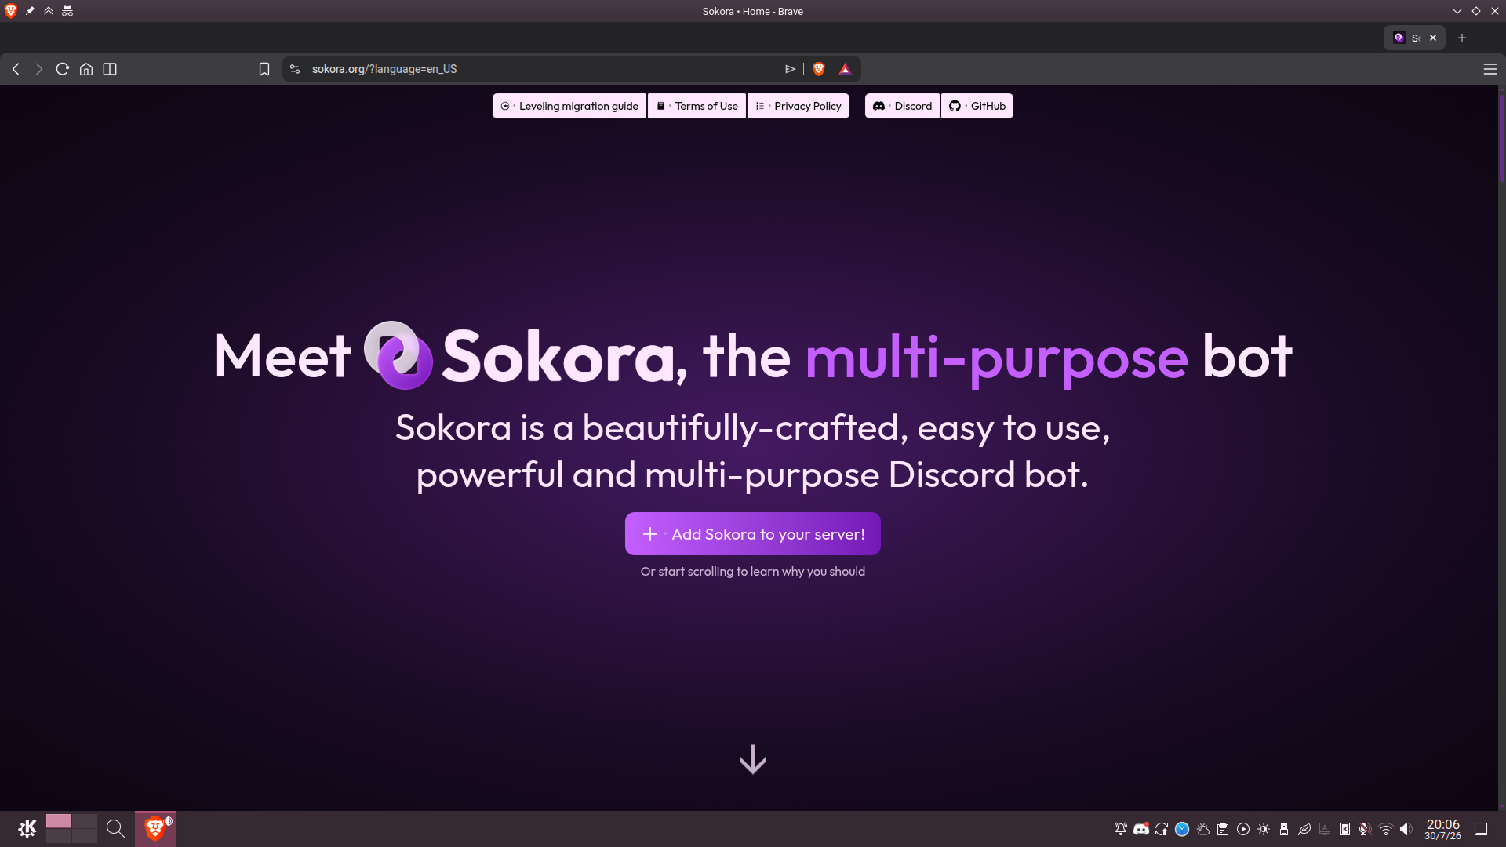This screenshot has width=1506, height=847.
Task: Open the browser home page
Action: [86, 69]
